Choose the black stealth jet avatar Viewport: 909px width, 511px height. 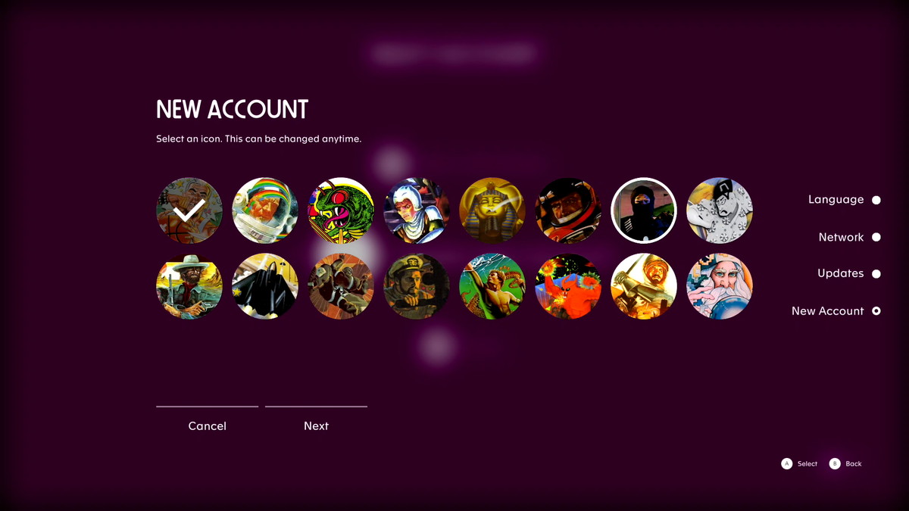coord(265,286)
